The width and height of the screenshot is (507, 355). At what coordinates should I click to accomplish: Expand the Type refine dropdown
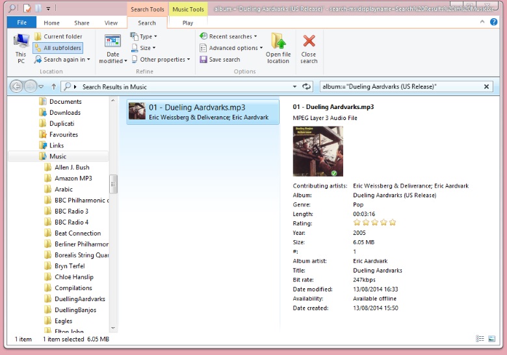[x=144, y=36]
